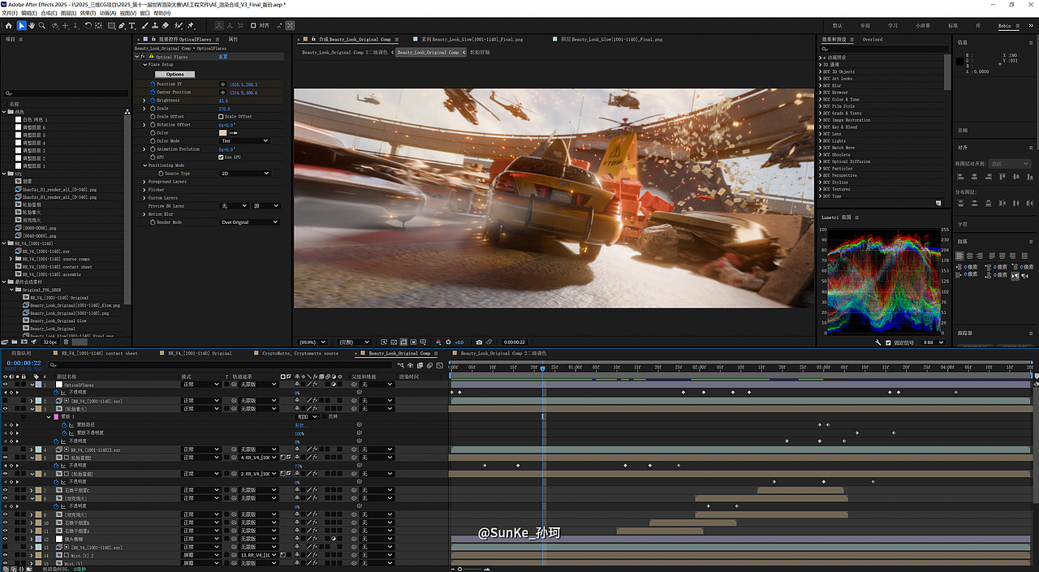Open the Color Mode Tint dropdown
1039x572 pixels.
tap(244, 141)
